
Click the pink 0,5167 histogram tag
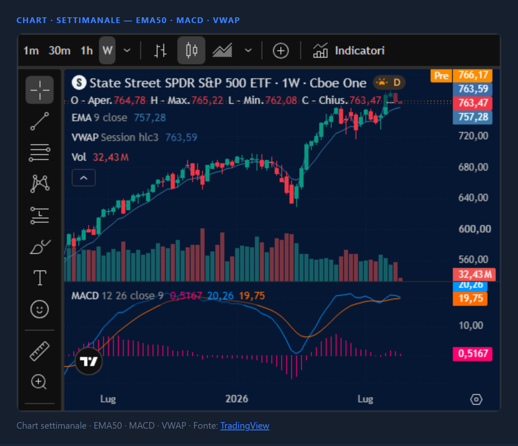pyautogui.click(x=473, y=354)
